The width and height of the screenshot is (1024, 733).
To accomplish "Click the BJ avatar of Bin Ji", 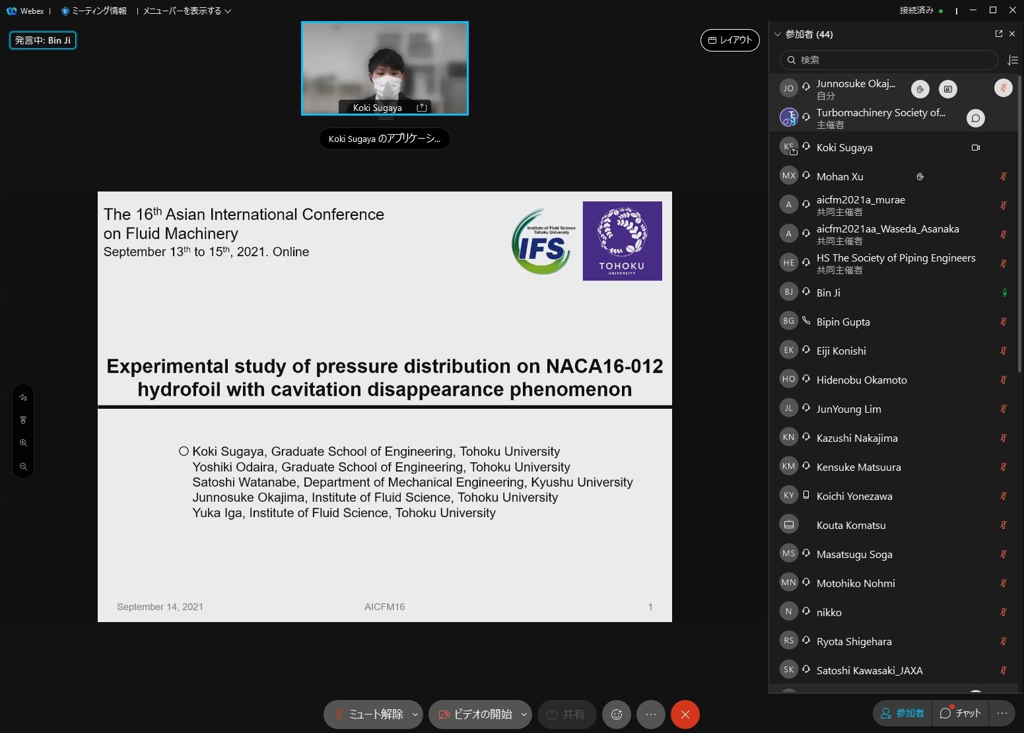I will (x=789, y=292).
